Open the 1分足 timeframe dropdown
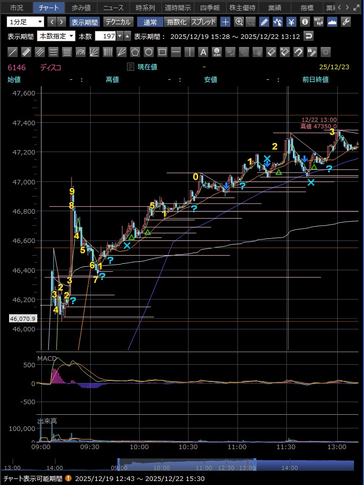Viewport: 364px width, 485px height. [x=25, y=22]
